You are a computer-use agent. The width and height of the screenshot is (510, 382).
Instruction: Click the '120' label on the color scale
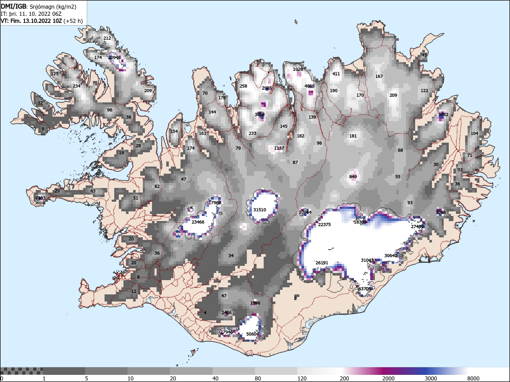302,378
